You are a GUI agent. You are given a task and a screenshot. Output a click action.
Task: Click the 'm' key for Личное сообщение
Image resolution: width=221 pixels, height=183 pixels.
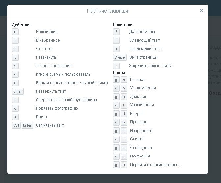(15, 66)
